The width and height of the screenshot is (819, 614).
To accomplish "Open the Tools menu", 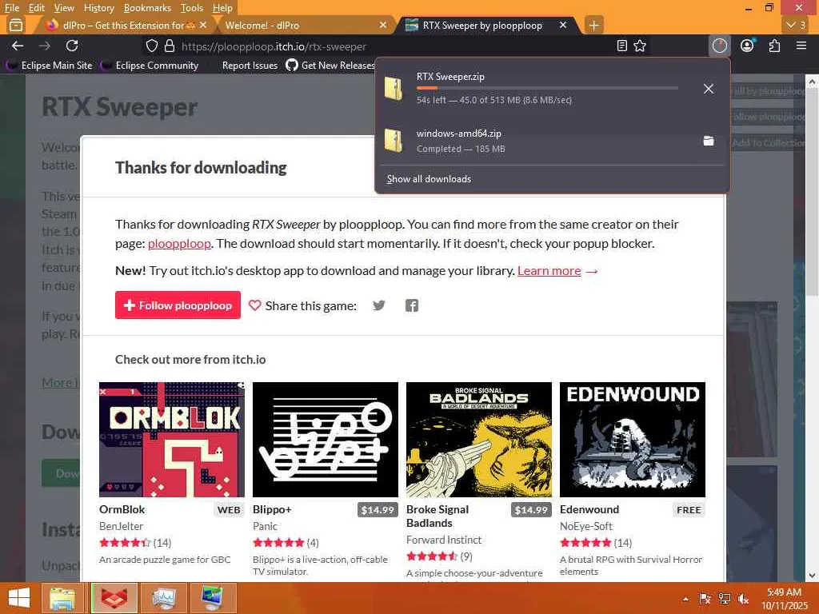I will pyautogui.click(x=192, y=8).
